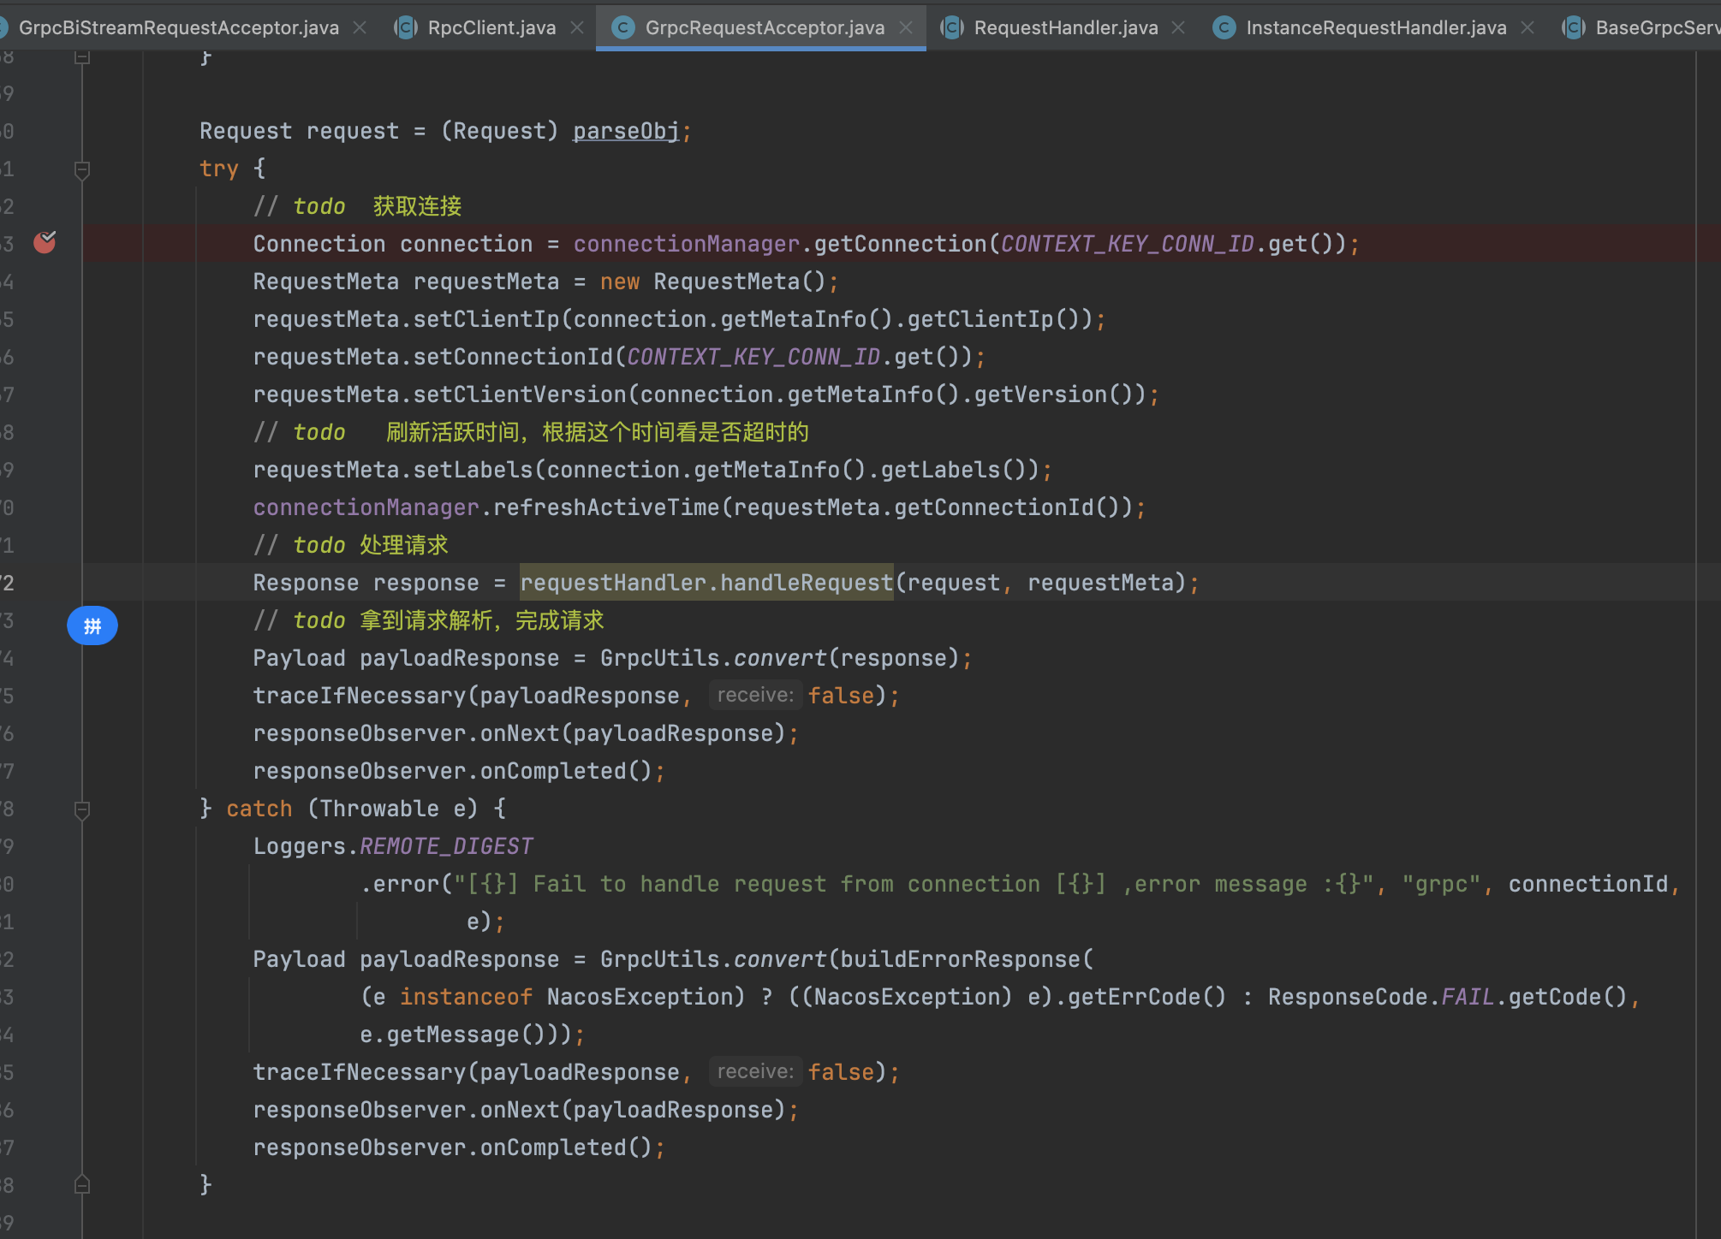Open the BaseGrpcServer tab at the right edge
This screenshot has height=1239, width=1721.
click(x=1657, y=27)
